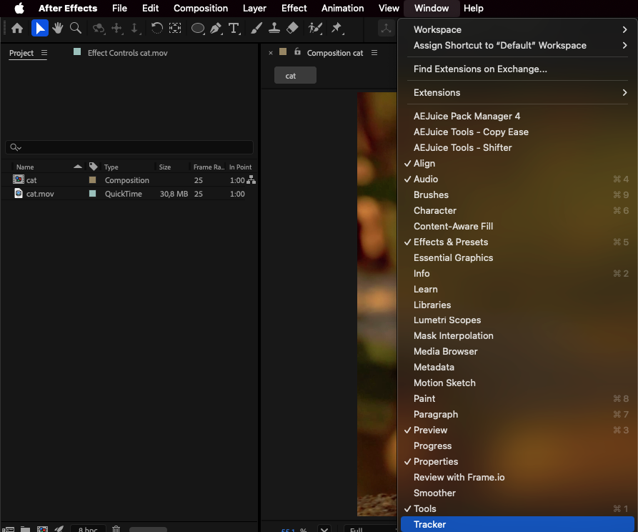Screen dimensions: 638x532
Task: Expand the Workspace submenu
Action: coord(517,30)
